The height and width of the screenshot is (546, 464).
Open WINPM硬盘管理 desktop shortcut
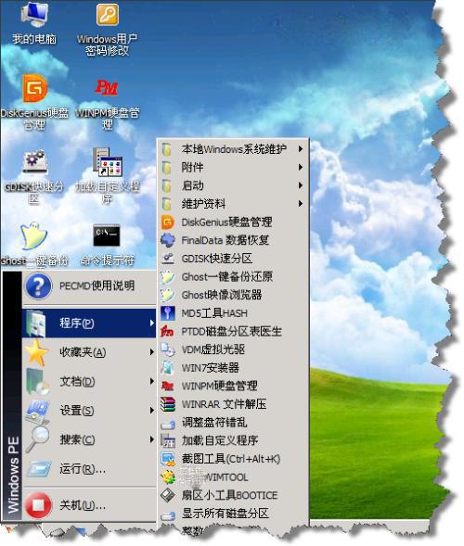pyautogui.click(x=107, y=104)
